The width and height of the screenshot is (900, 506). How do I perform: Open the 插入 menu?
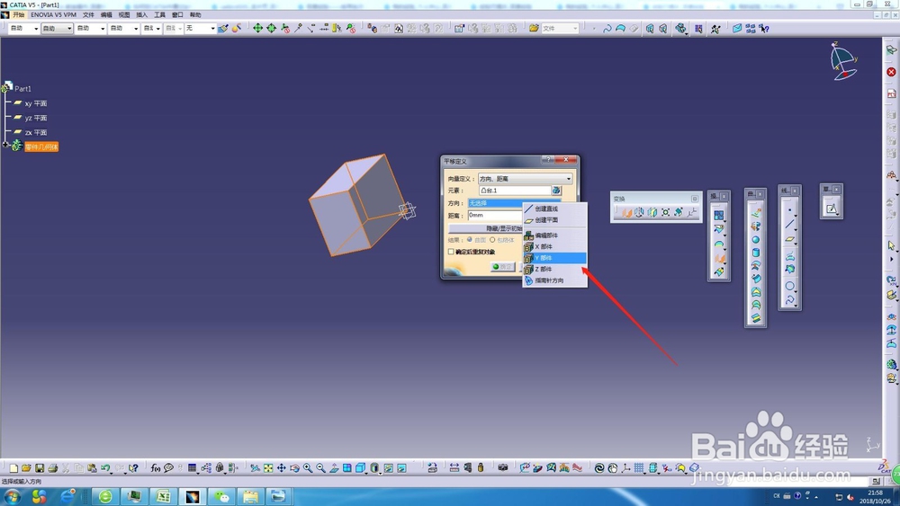pos(142,15)
